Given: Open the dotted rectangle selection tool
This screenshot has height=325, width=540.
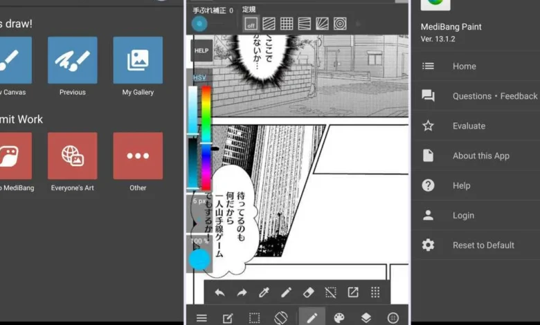Looking at the screenshot, I should point(254,317).
